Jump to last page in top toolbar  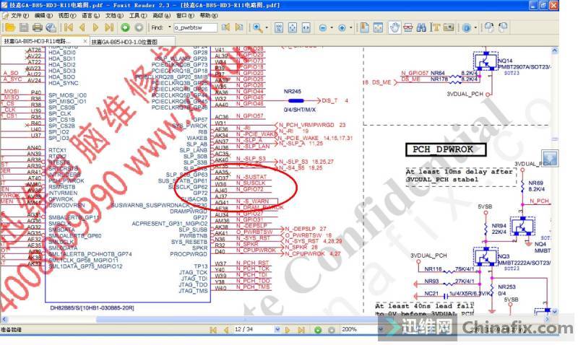[109, 27]
